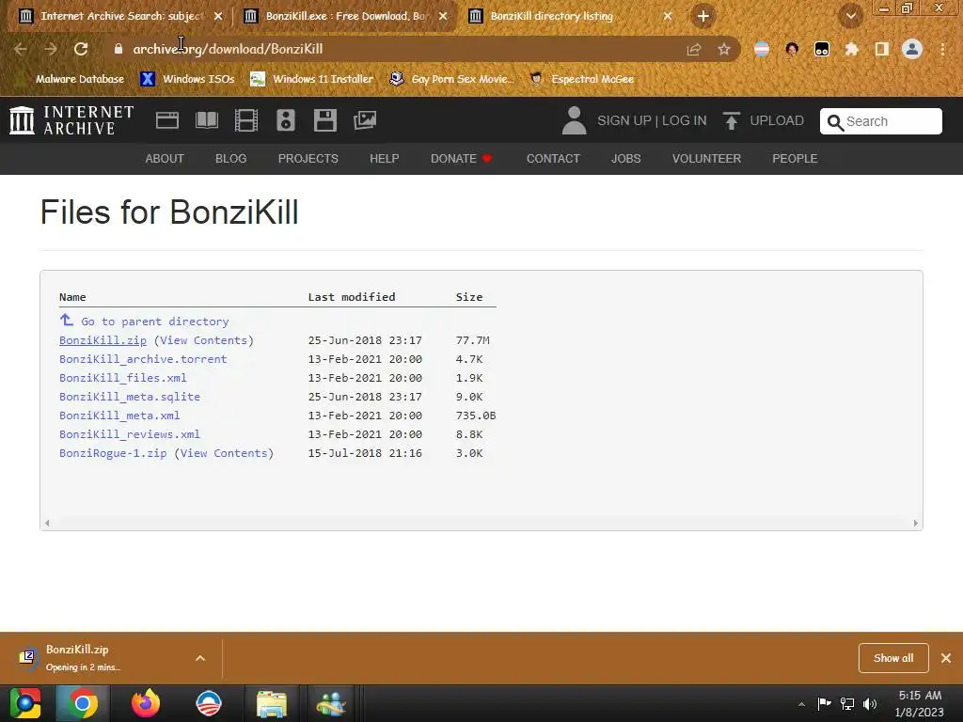Open the HELP menu item

[385, 158]
